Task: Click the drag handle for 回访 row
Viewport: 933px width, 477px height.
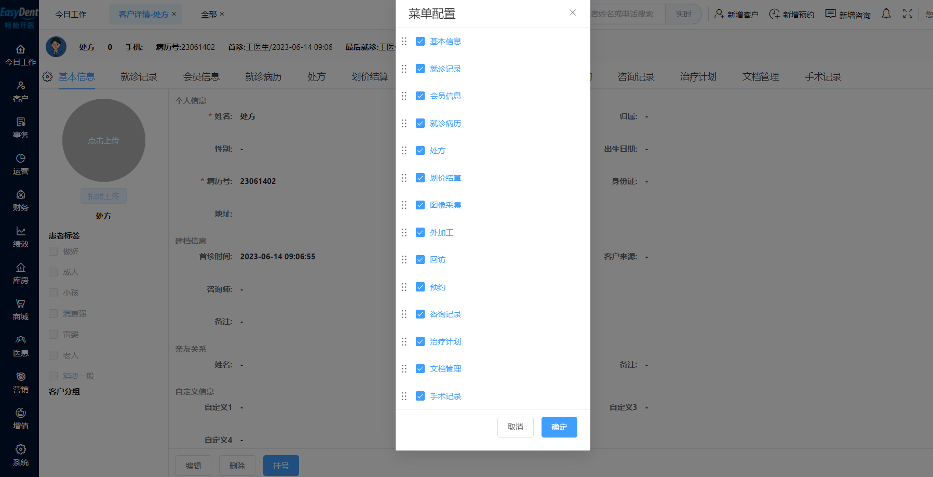Action: tap(404, 259)
